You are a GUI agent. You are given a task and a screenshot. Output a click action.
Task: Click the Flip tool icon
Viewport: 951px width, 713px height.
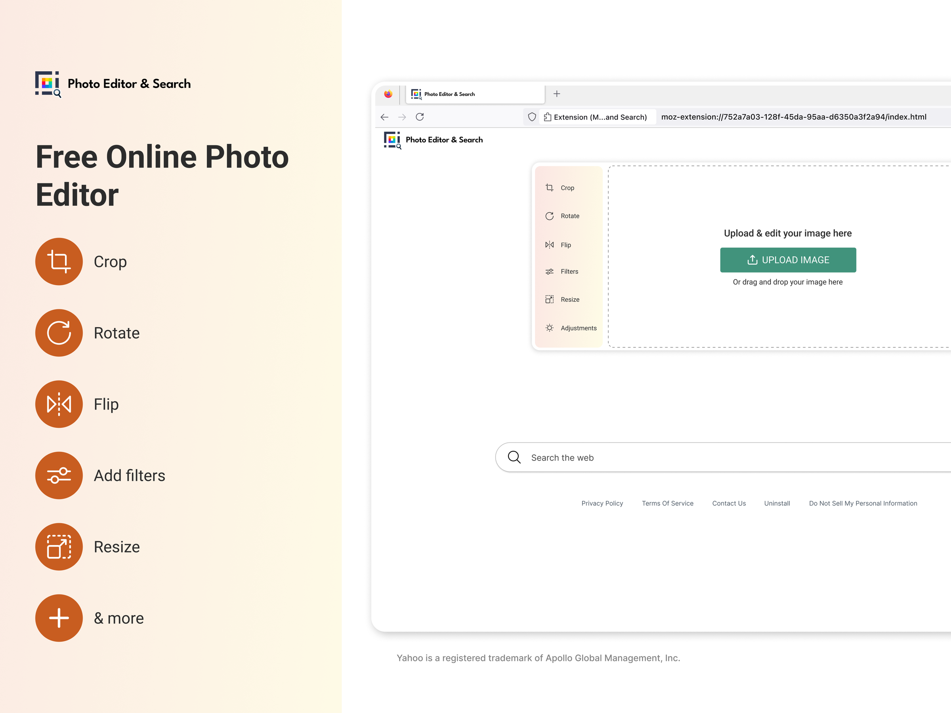(x=550, y=244)
